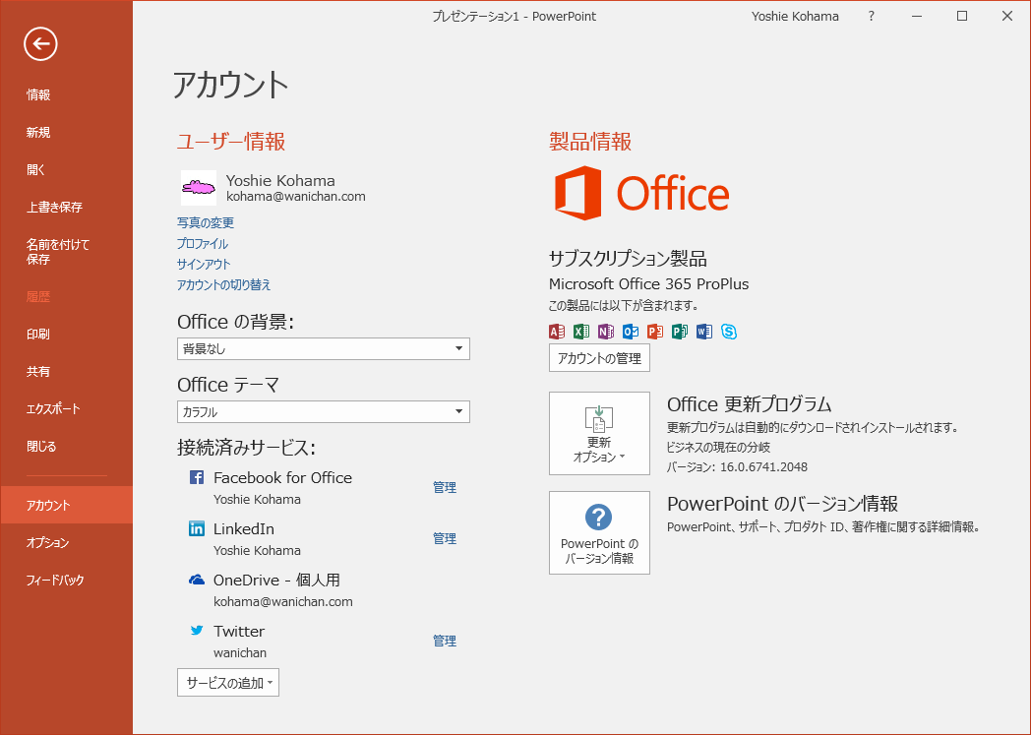This screenshot has height=735, width=1031.
Task: Select 情報 in the sidebar
Action: 38,94
